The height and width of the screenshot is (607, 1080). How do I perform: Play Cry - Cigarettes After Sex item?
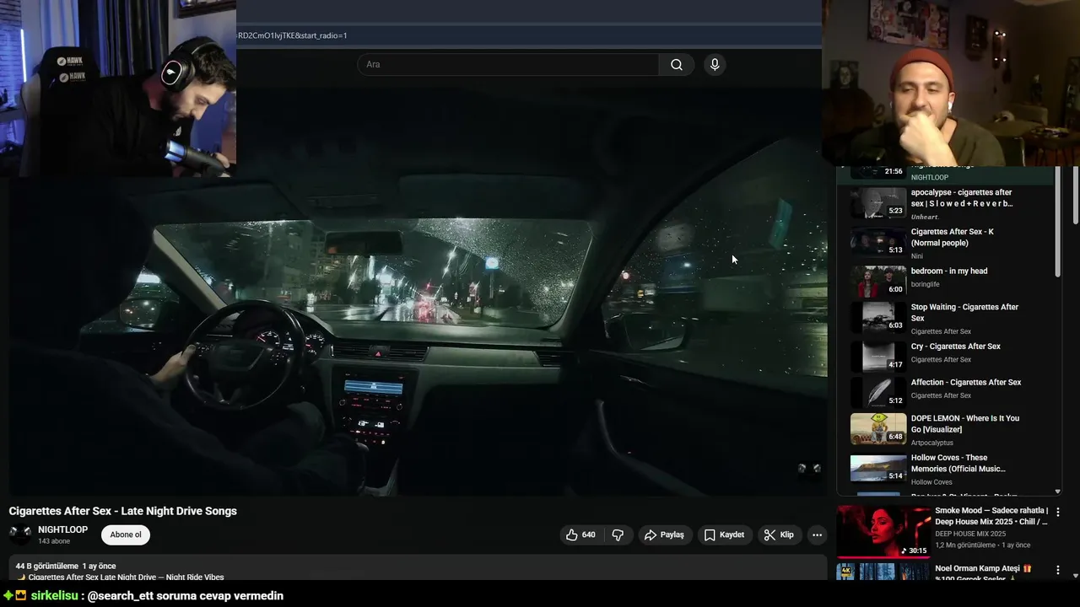(945, 357)
